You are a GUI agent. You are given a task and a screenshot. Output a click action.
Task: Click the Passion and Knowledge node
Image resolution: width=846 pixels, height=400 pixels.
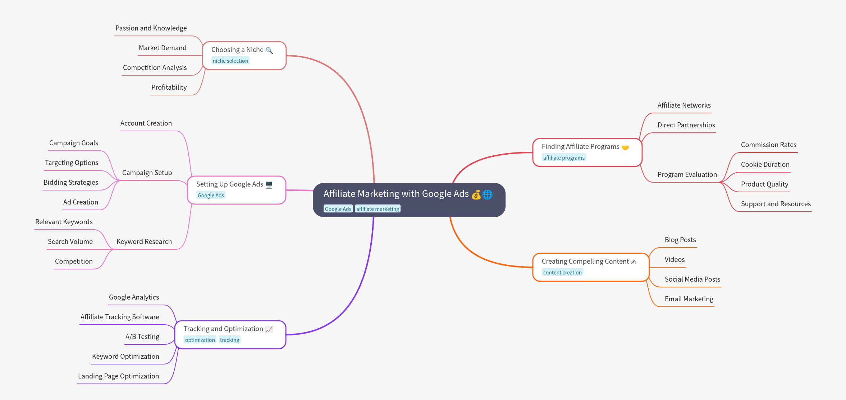click(x=151, y=28)
